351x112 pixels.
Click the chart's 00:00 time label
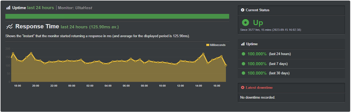point(72,86)
